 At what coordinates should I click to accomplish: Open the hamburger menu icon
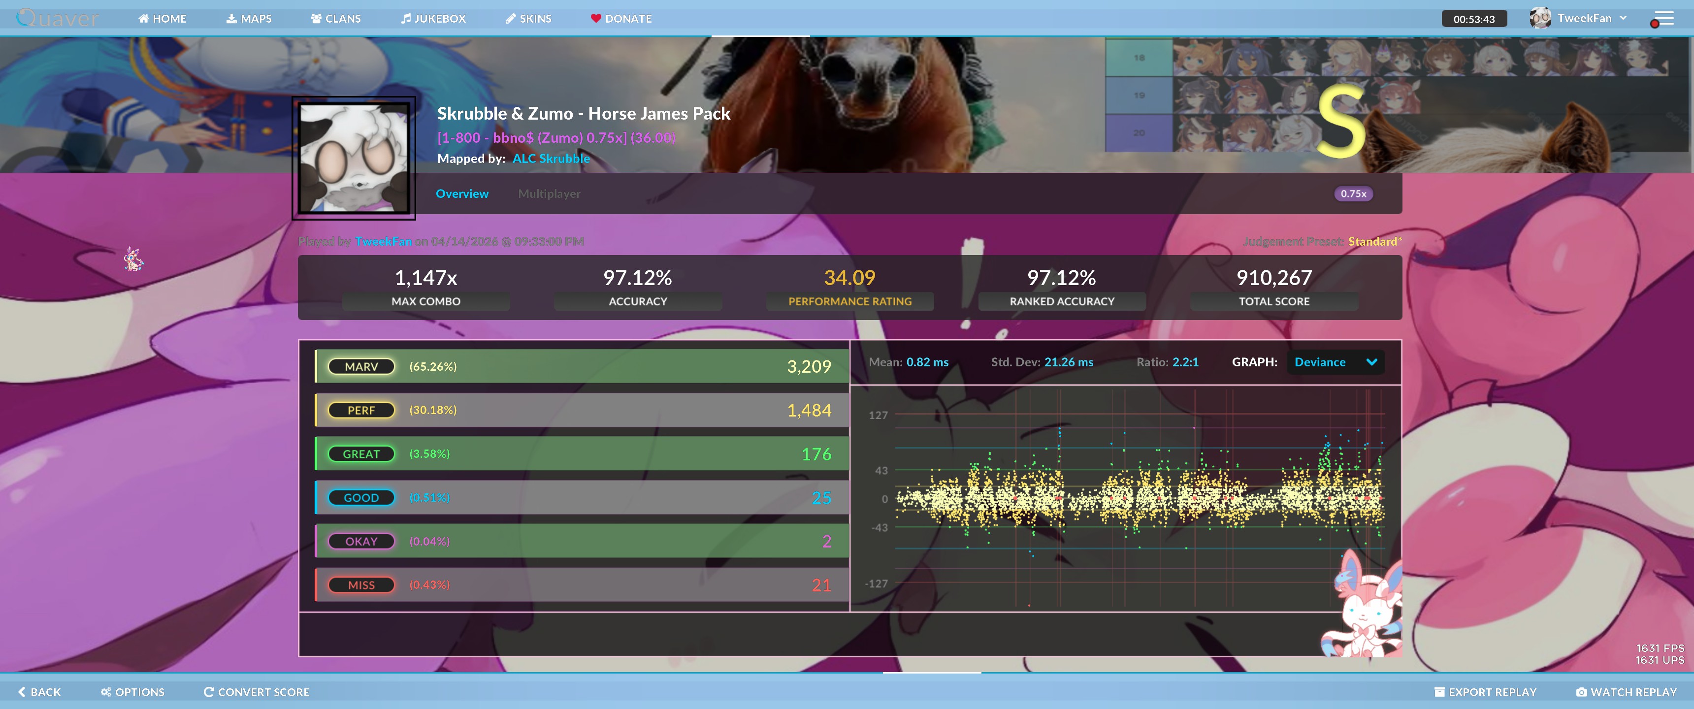click(1664, 18)
